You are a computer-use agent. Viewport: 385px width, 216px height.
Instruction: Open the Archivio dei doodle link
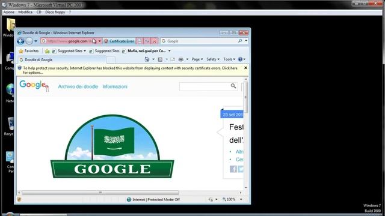78,86
